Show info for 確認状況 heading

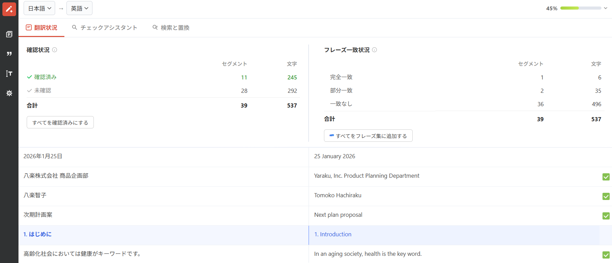tap(54, 50)
